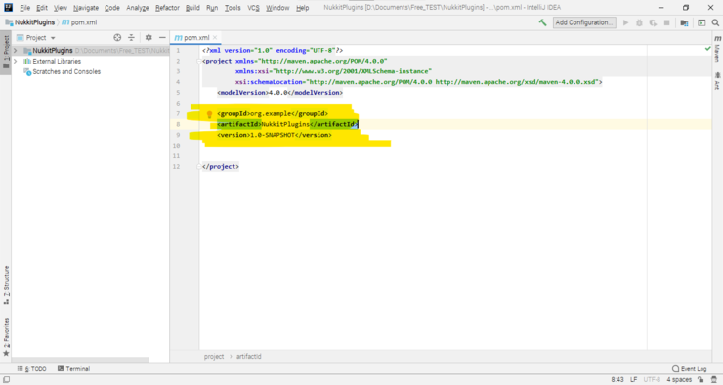The width and height of the screenshot is (723, 385).
Task: Open the Edit menu
Action: 42,8
